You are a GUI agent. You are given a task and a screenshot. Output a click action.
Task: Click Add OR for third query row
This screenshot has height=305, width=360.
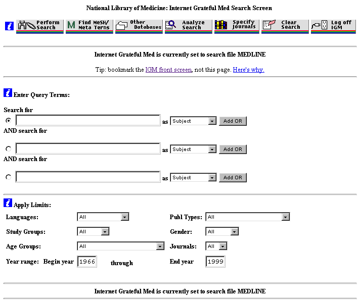(233, 178)
